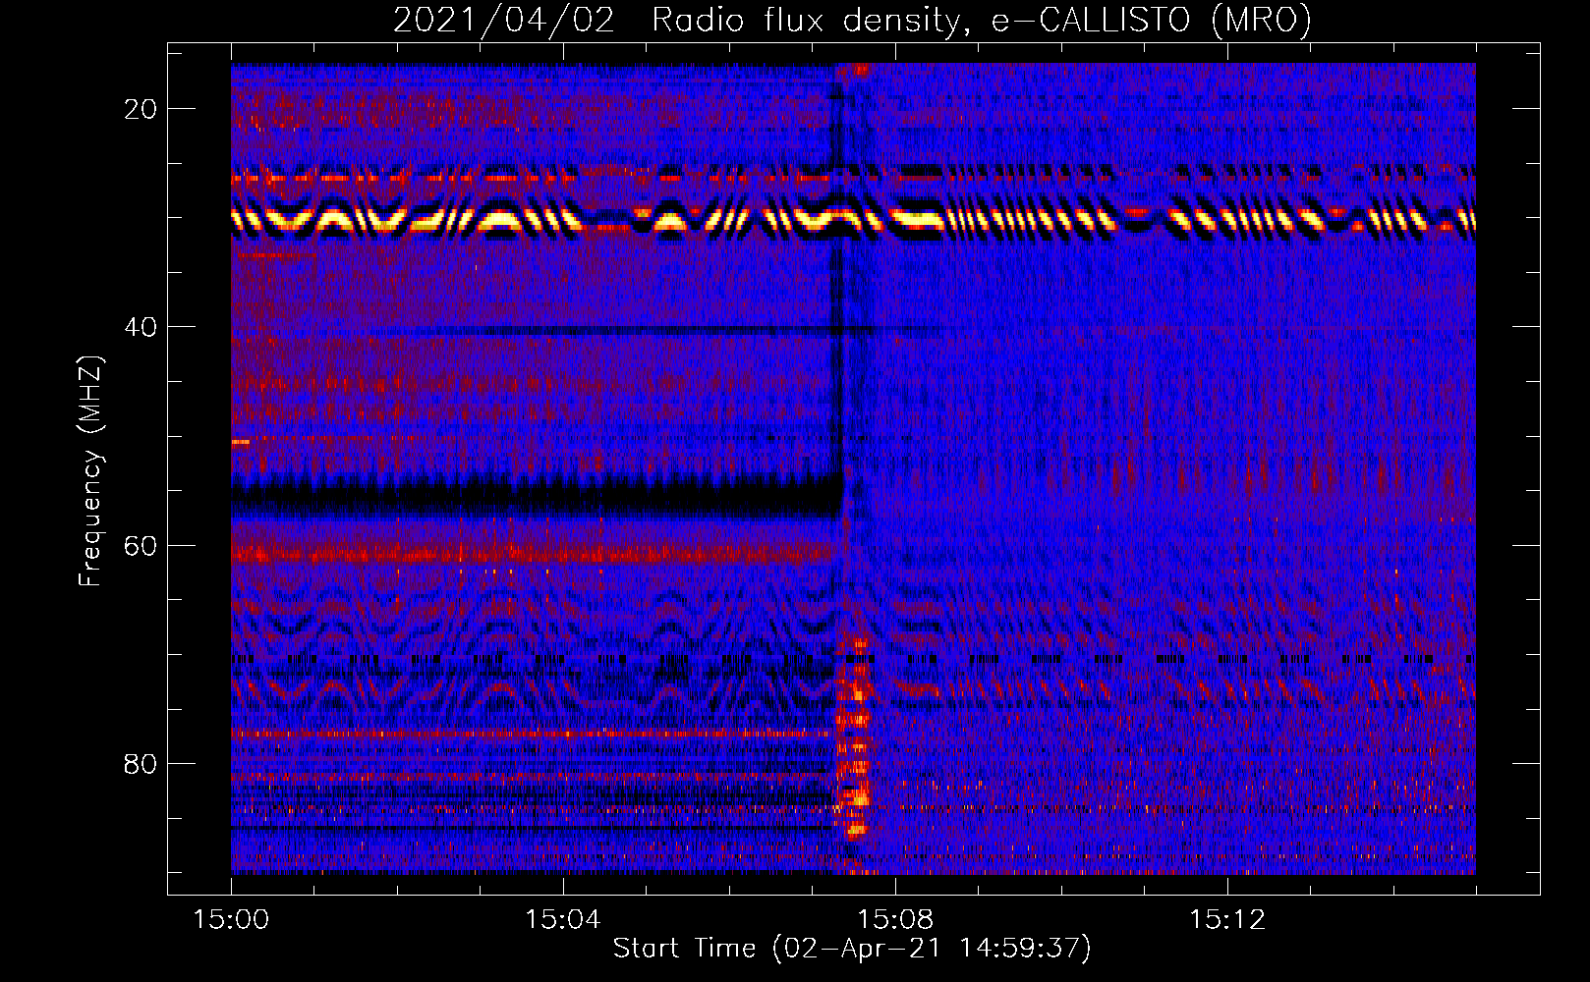Image resolution: width=1590 pixels, height=982 pixels.
Task: Click the 15:00 time tick label
Action: pyautogui.click(x=231, y=920)
